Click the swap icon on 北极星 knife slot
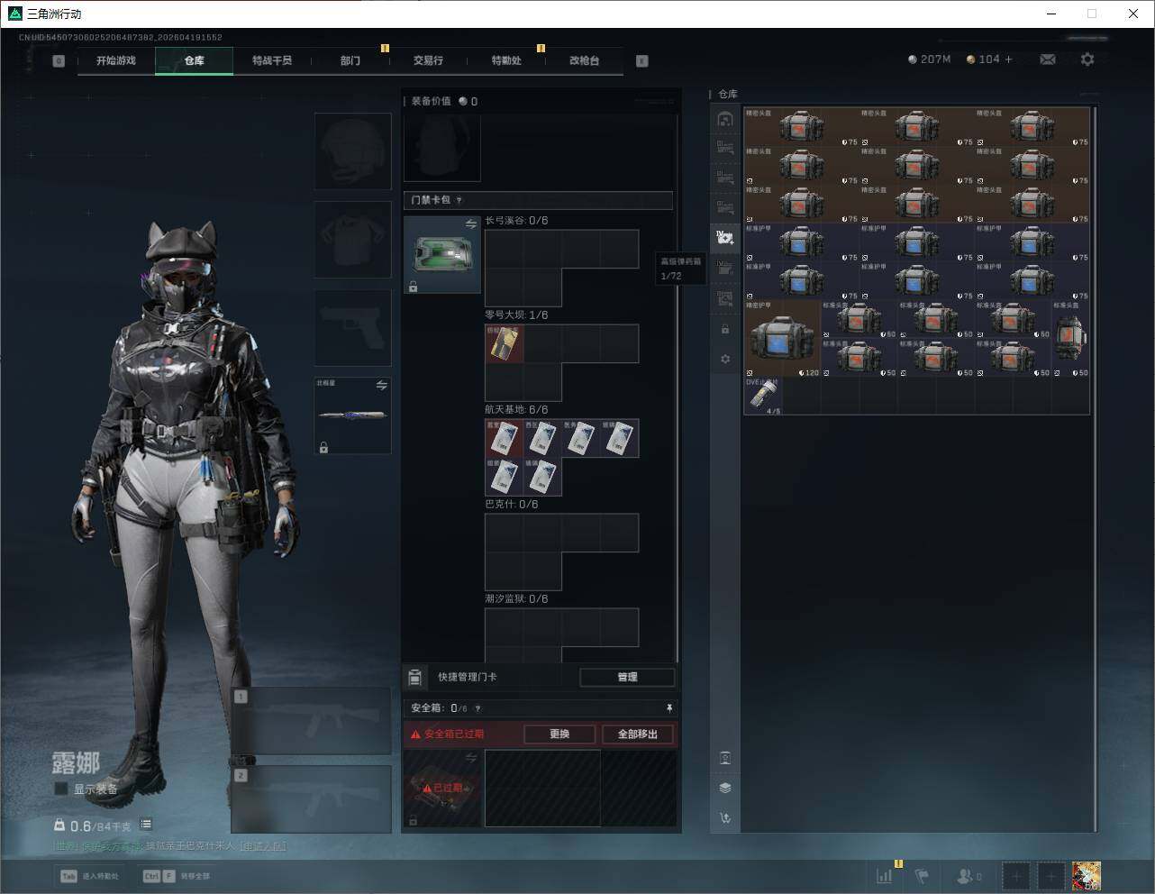This screenshot has height=894, width=1155. pos(381,385)
